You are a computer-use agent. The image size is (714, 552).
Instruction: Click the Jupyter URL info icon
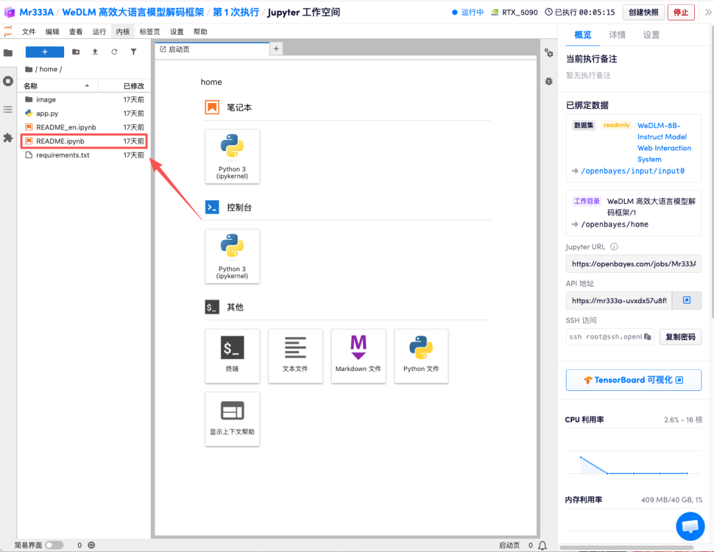pyautogui.click(x=614, y=247)
